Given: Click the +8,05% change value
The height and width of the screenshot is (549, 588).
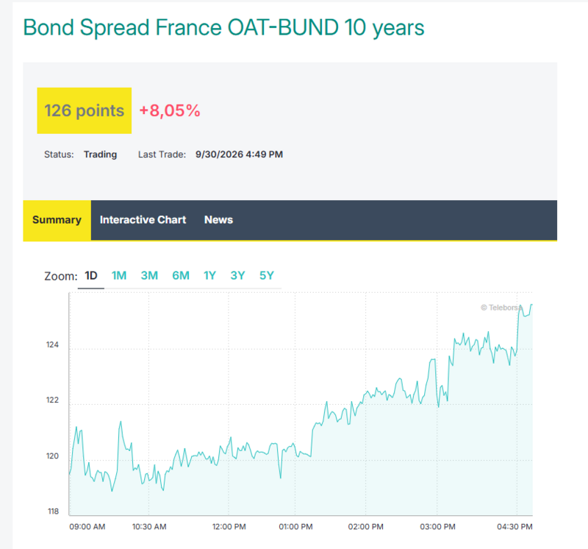Looking at the screenshot, I should pyautogui.click(x=170, y=111).
